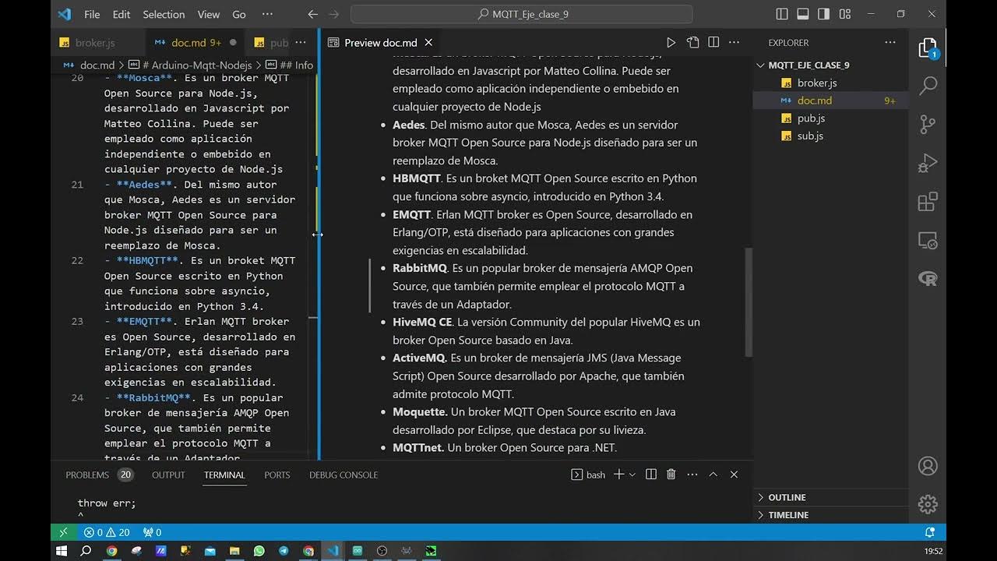Open the Explorer view icon with badge

point(928,48)
